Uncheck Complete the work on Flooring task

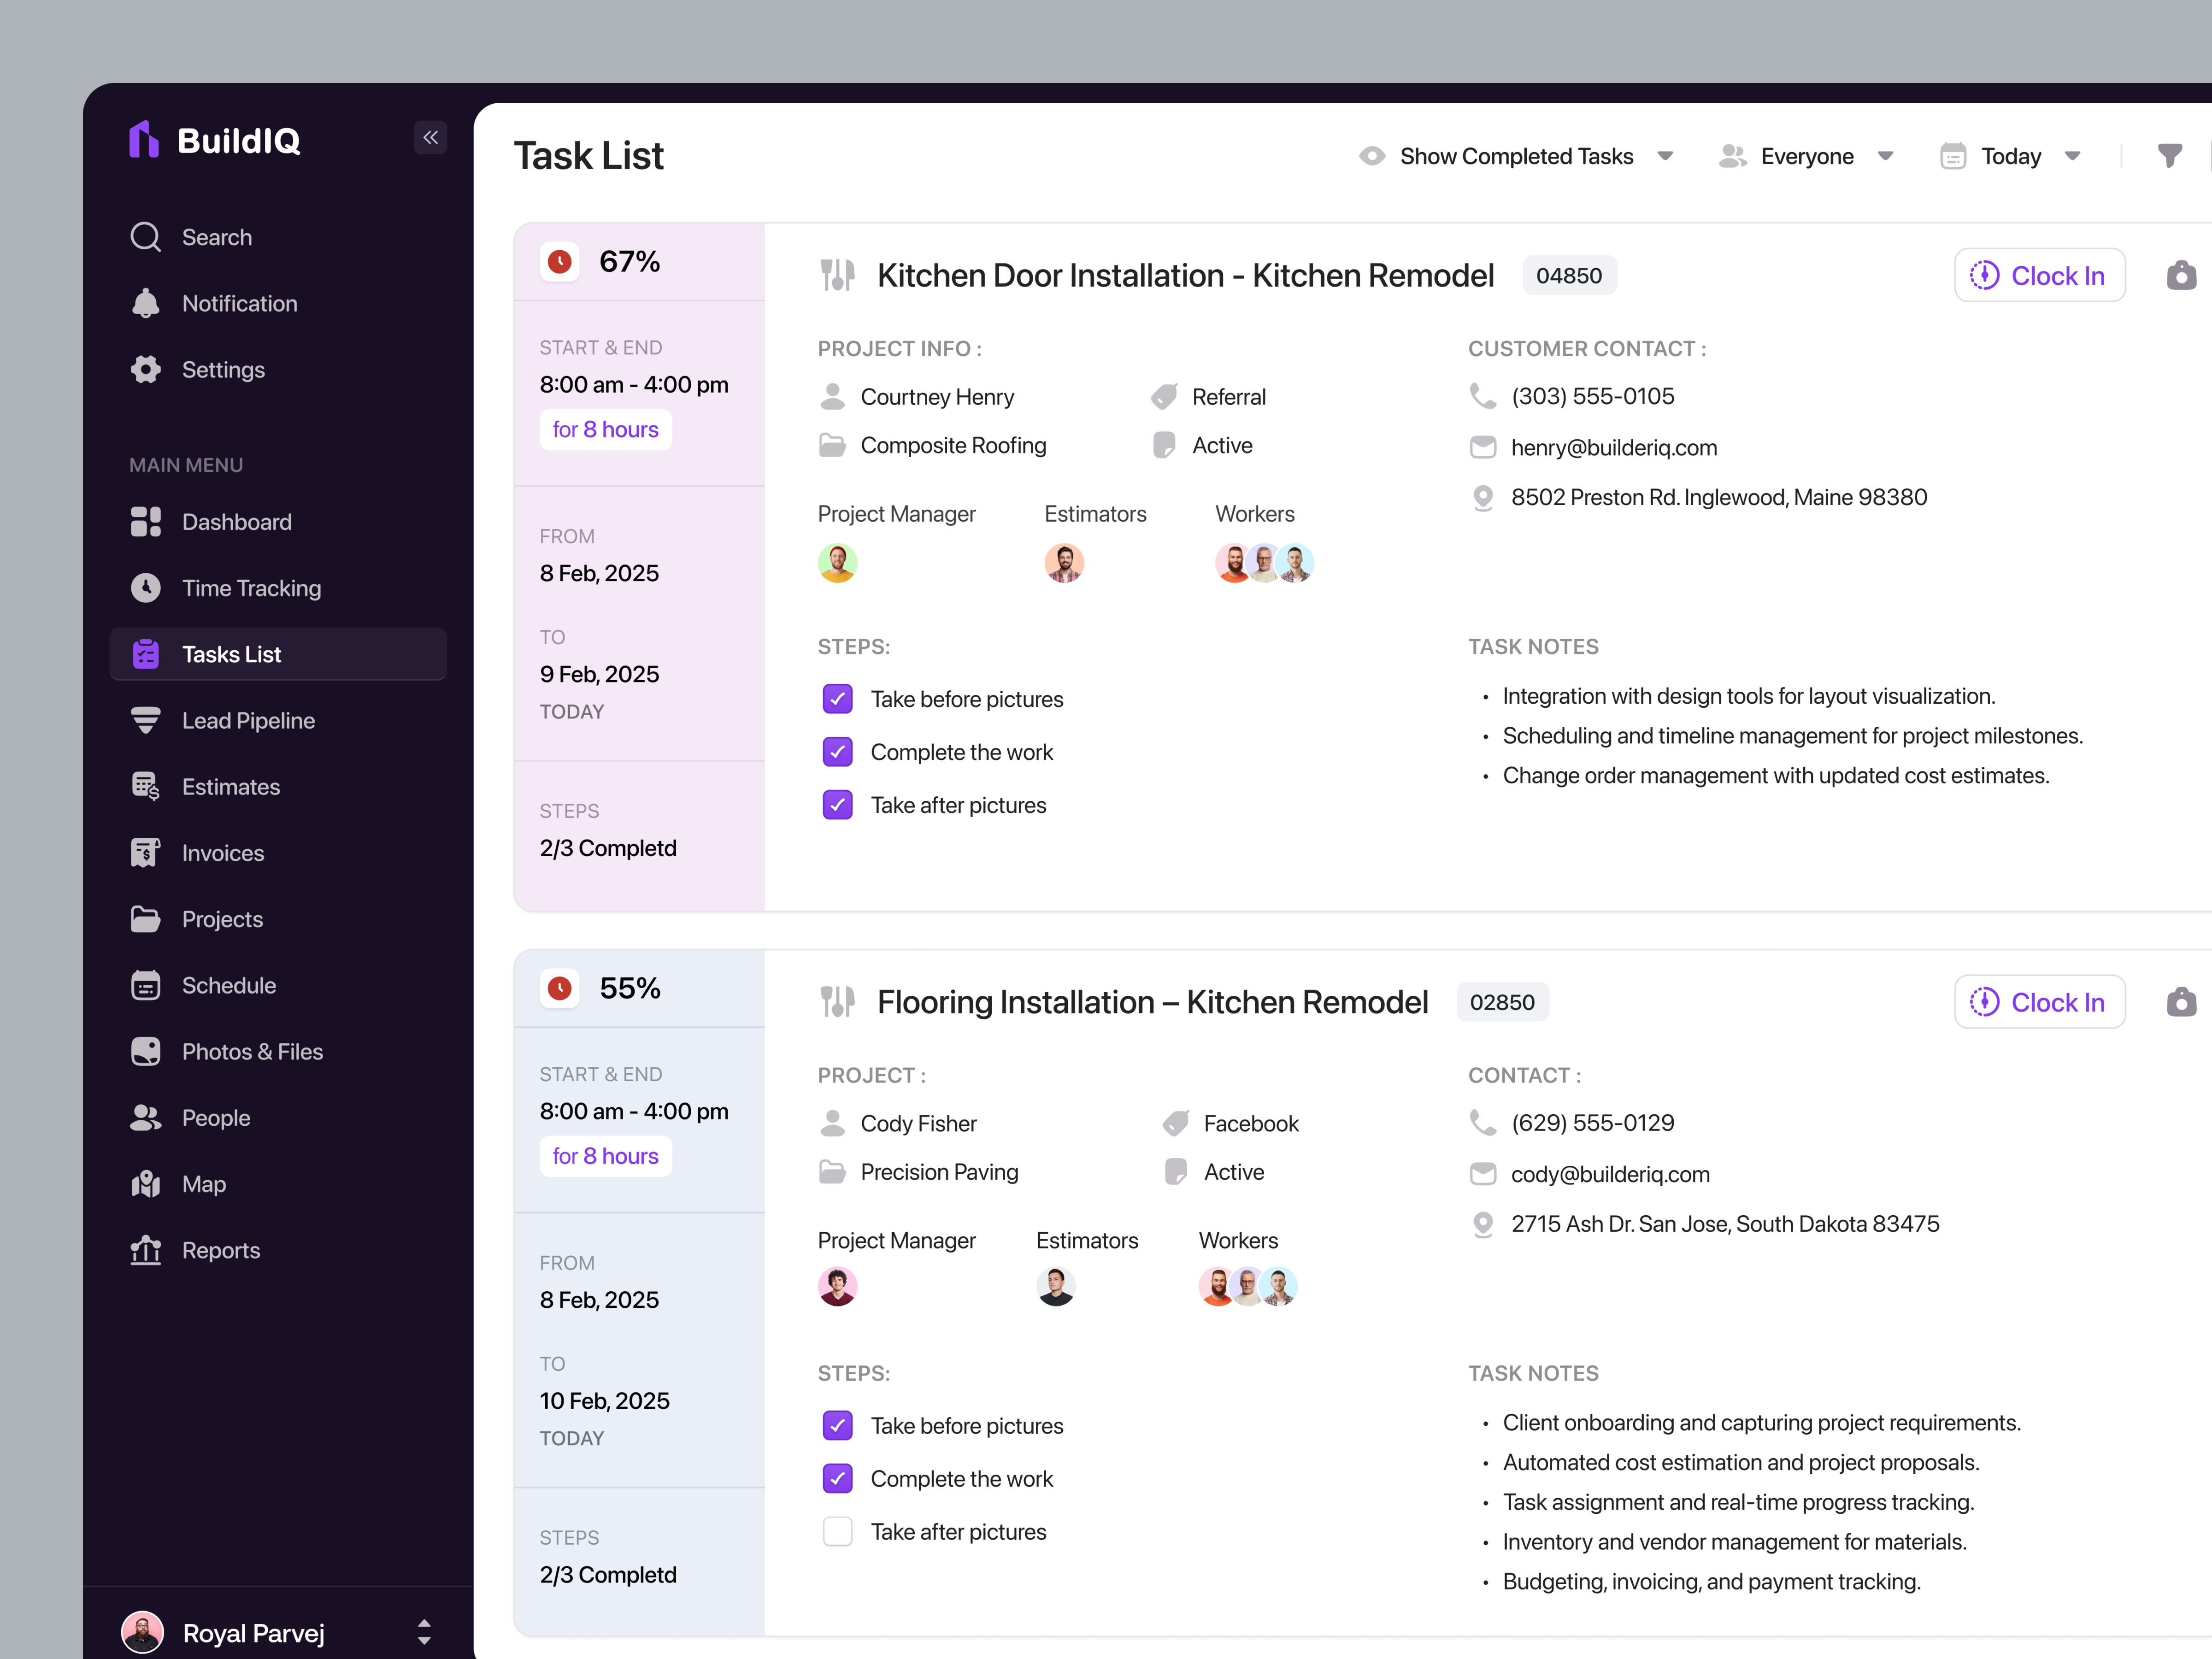(837, 1478)
